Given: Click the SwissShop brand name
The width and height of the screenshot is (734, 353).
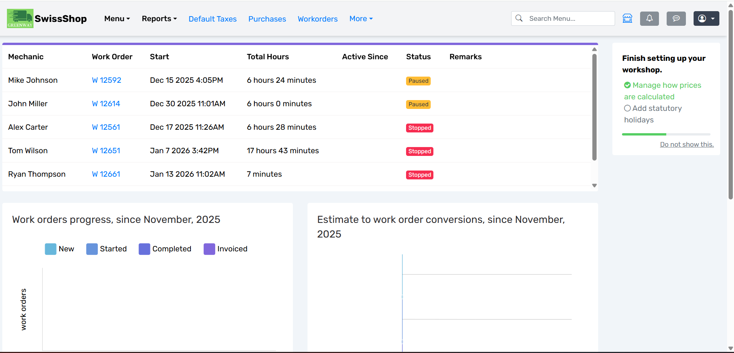Looking at the screenshot, I should [x=61, y=18].
